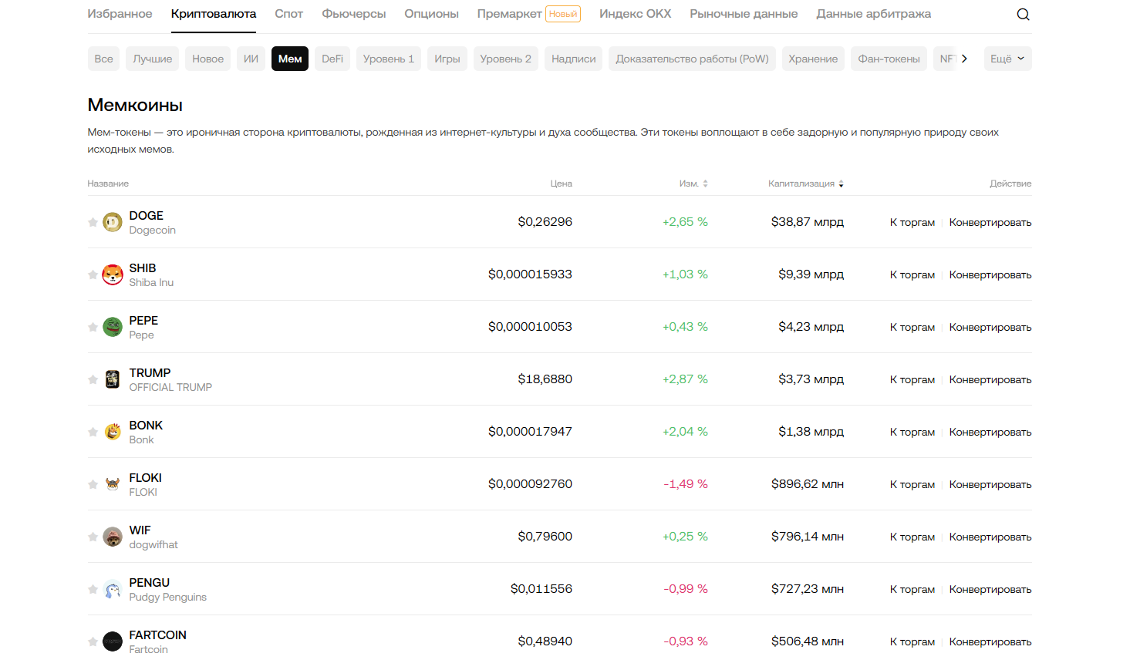Image resolution: width=1130 pixels, height=660 pixels.
Task: Click the Pepe frog coin logo
Action: pos(113,327)
